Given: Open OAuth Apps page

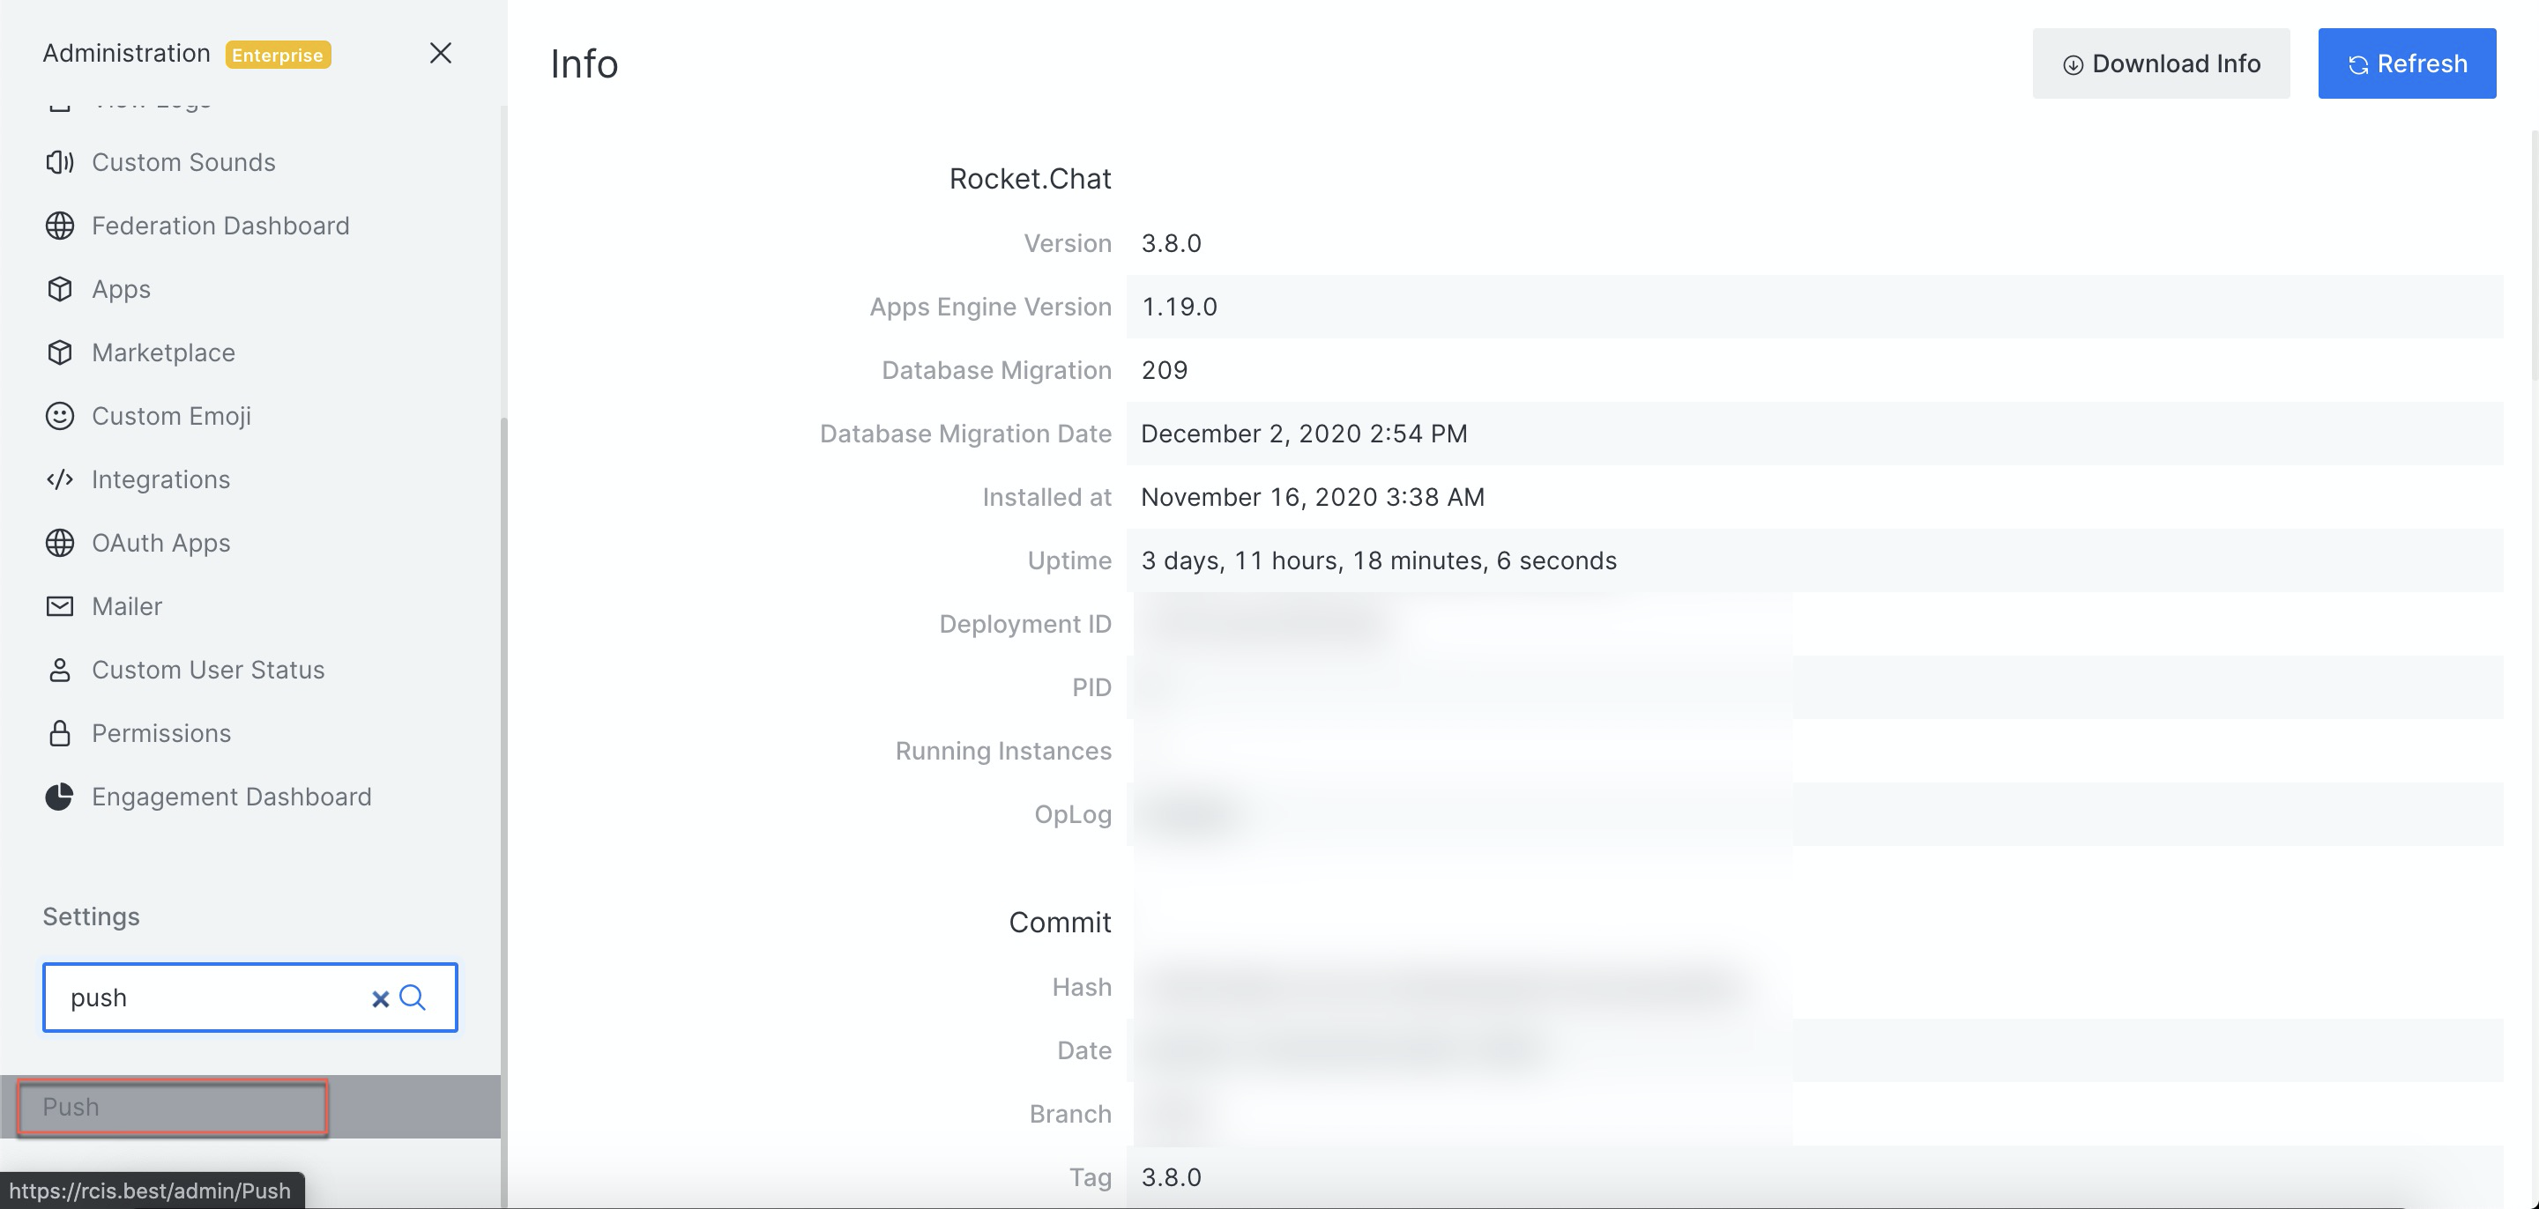Looking at the screenshot, I should (x=160, y=543).
